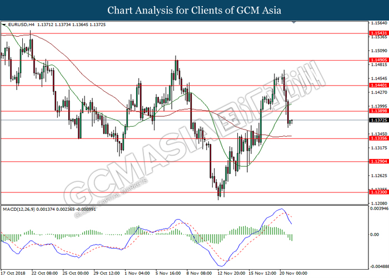Image resolution: width=389 pixels, height=278 pixels.
Task: Click the 20 Nov 00:00 time axis label
Action: click(293, 274)
